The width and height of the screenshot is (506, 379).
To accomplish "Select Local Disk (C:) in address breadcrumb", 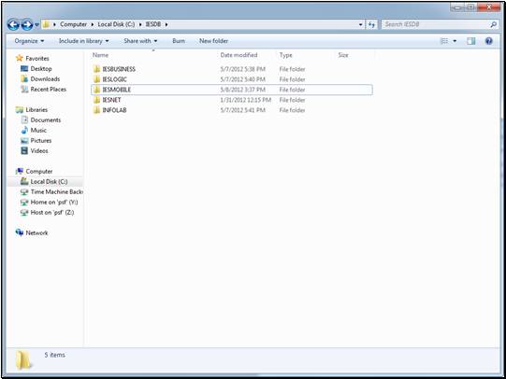I will point(116,24).
